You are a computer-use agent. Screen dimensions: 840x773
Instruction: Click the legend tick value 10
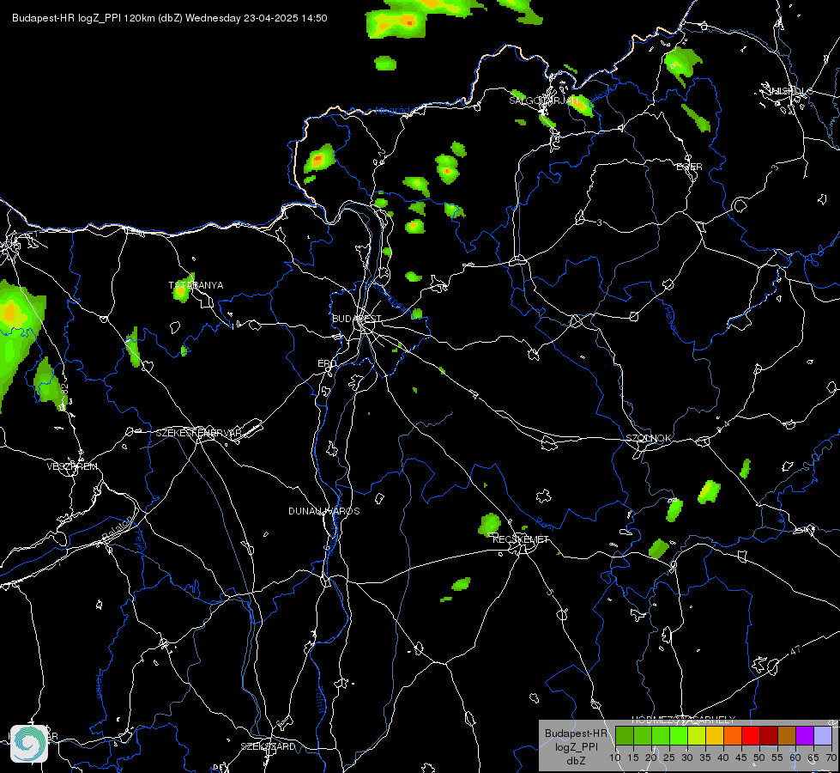click(615, 758)
